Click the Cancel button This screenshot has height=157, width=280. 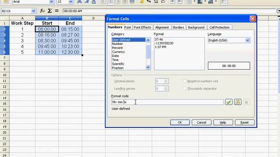(x=201, y=123)
